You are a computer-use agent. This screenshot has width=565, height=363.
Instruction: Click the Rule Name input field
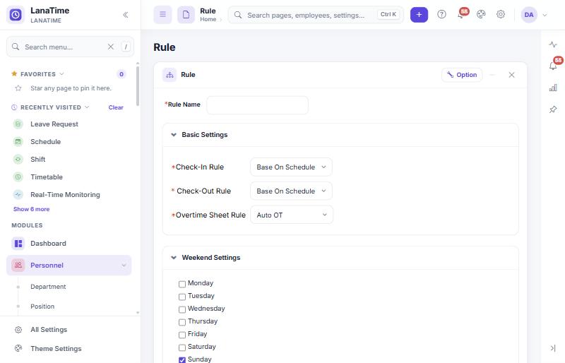coord(257,105)
